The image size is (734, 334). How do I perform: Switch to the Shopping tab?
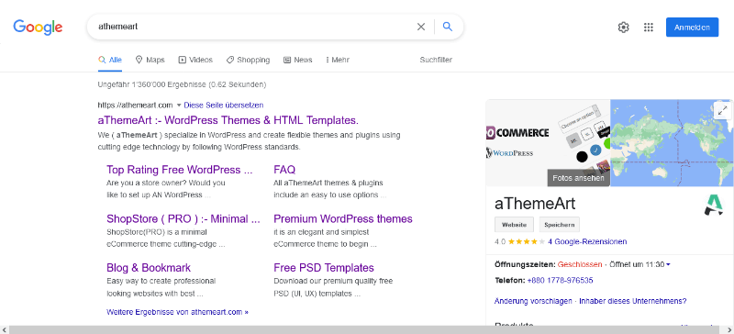pos(248,60)
